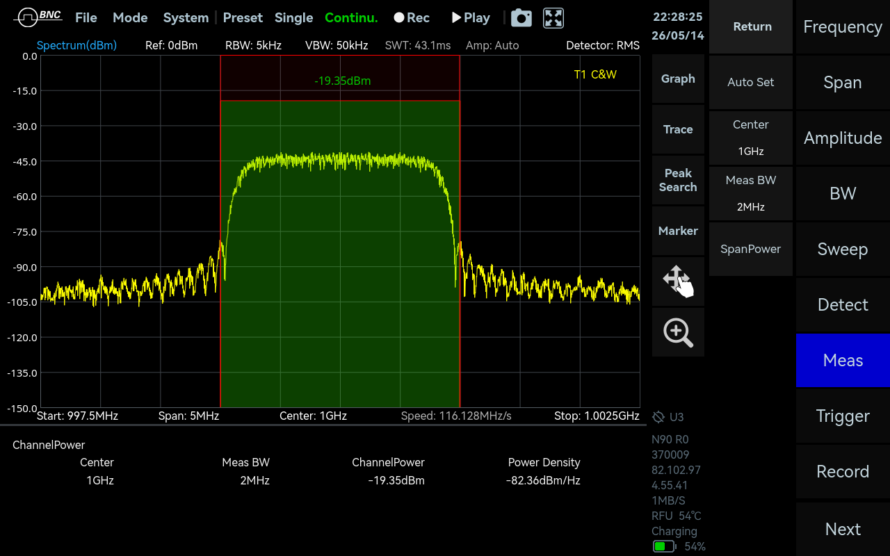890x556 pixels.
Task: Edit the Center 1GHz setting
Action: [x=751, y=138]
